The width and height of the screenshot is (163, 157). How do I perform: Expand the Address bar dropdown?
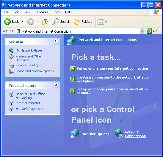click(x=142, y=31)
